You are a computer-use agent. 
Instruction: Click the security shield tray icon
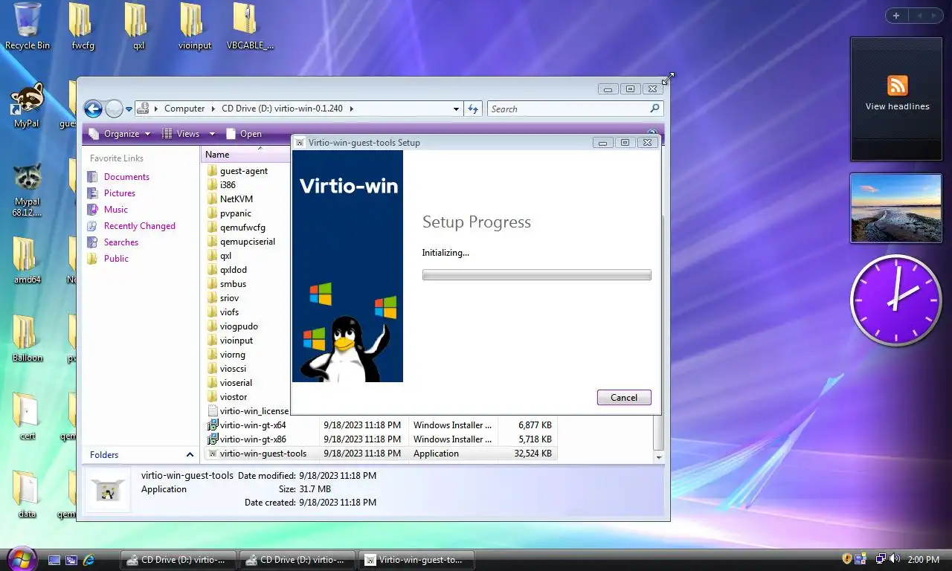coord(846,559)
